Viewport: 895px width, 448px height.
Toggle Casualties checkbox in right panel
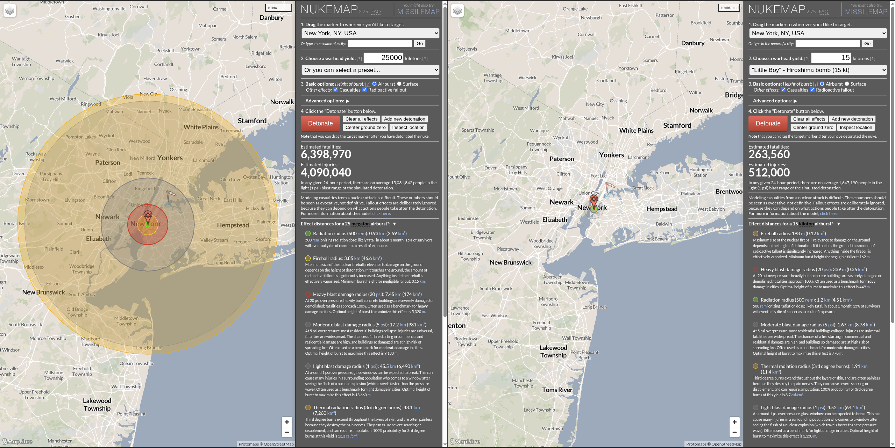783,90
